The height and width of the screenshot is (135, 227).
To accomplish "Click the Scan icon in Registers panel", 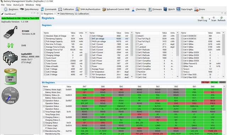I will tap(214, 18).
